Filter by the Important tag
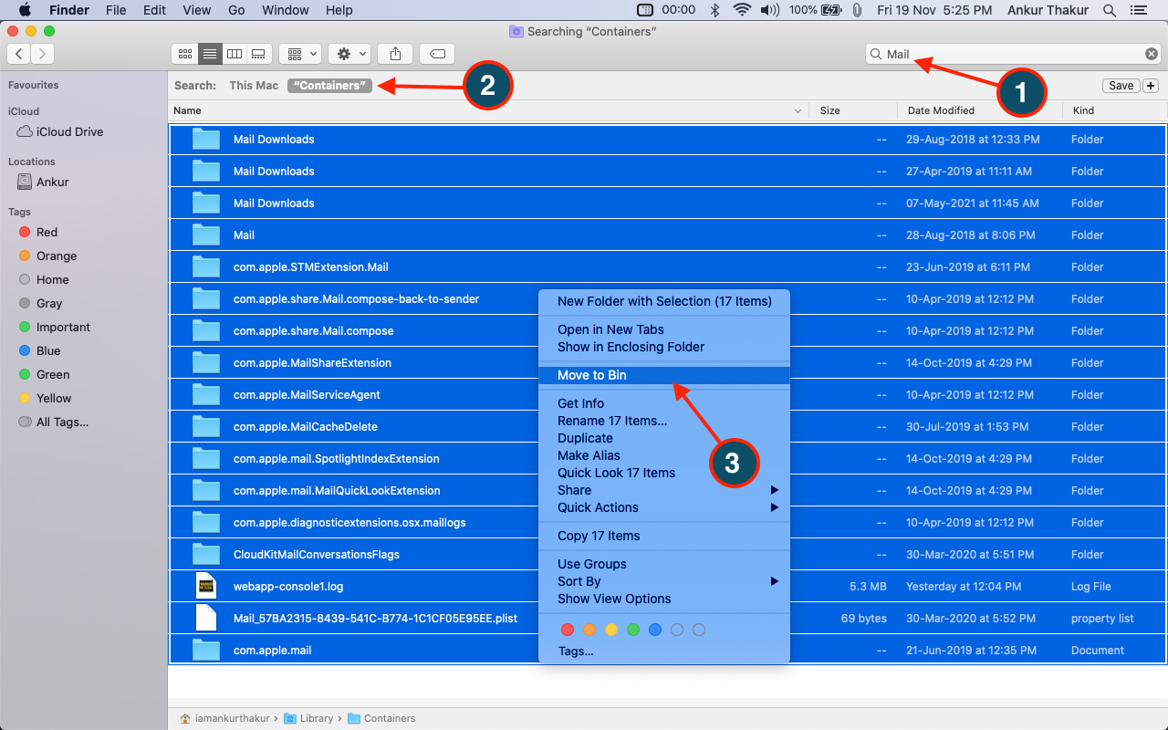The height and width of the screenshot is (730, 1168). point(55,327)
